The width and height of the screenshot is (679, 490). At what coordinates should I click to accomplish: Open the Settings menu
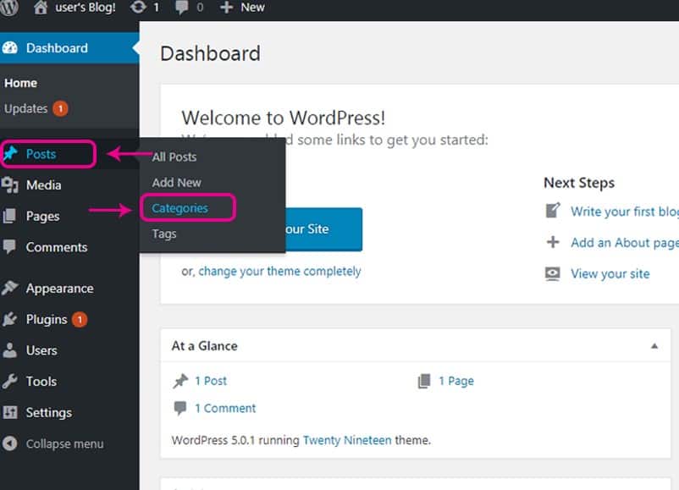[x=49, y=413]
